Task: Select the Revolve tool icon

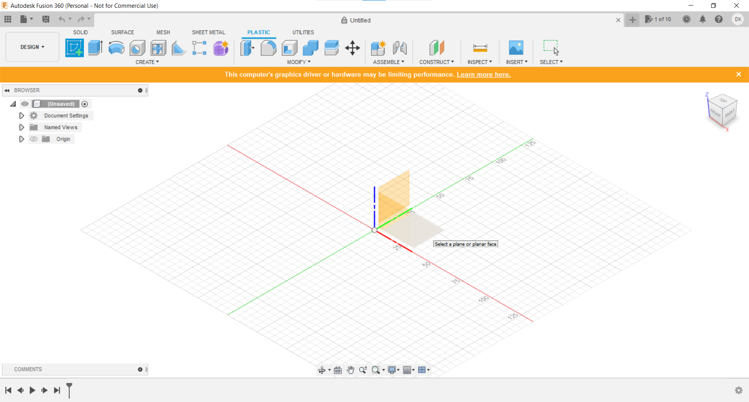Action: pos(116,48)
